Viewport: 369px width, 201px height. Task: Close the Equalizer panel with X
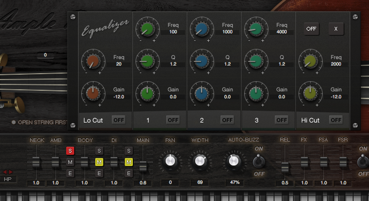point(336,29)
